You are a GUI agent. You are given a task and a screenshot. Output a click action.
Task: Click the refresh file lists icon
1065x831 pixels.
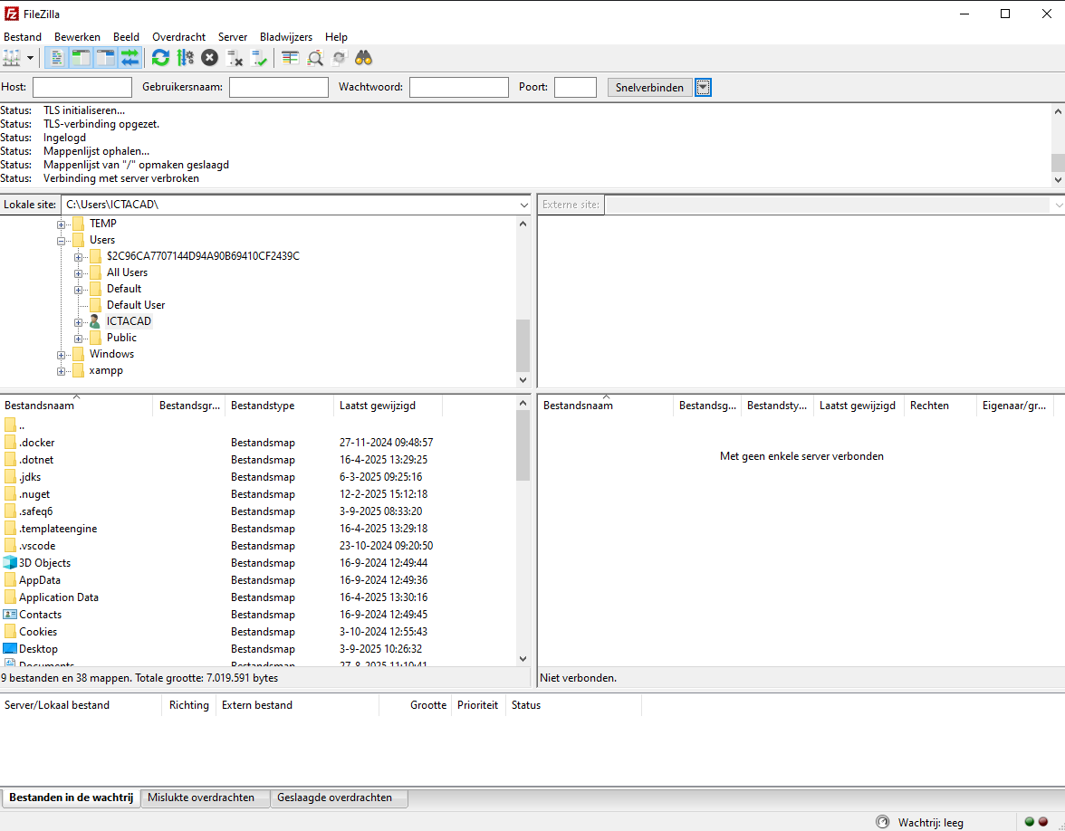pyautogui.click(x=160, y=58)
